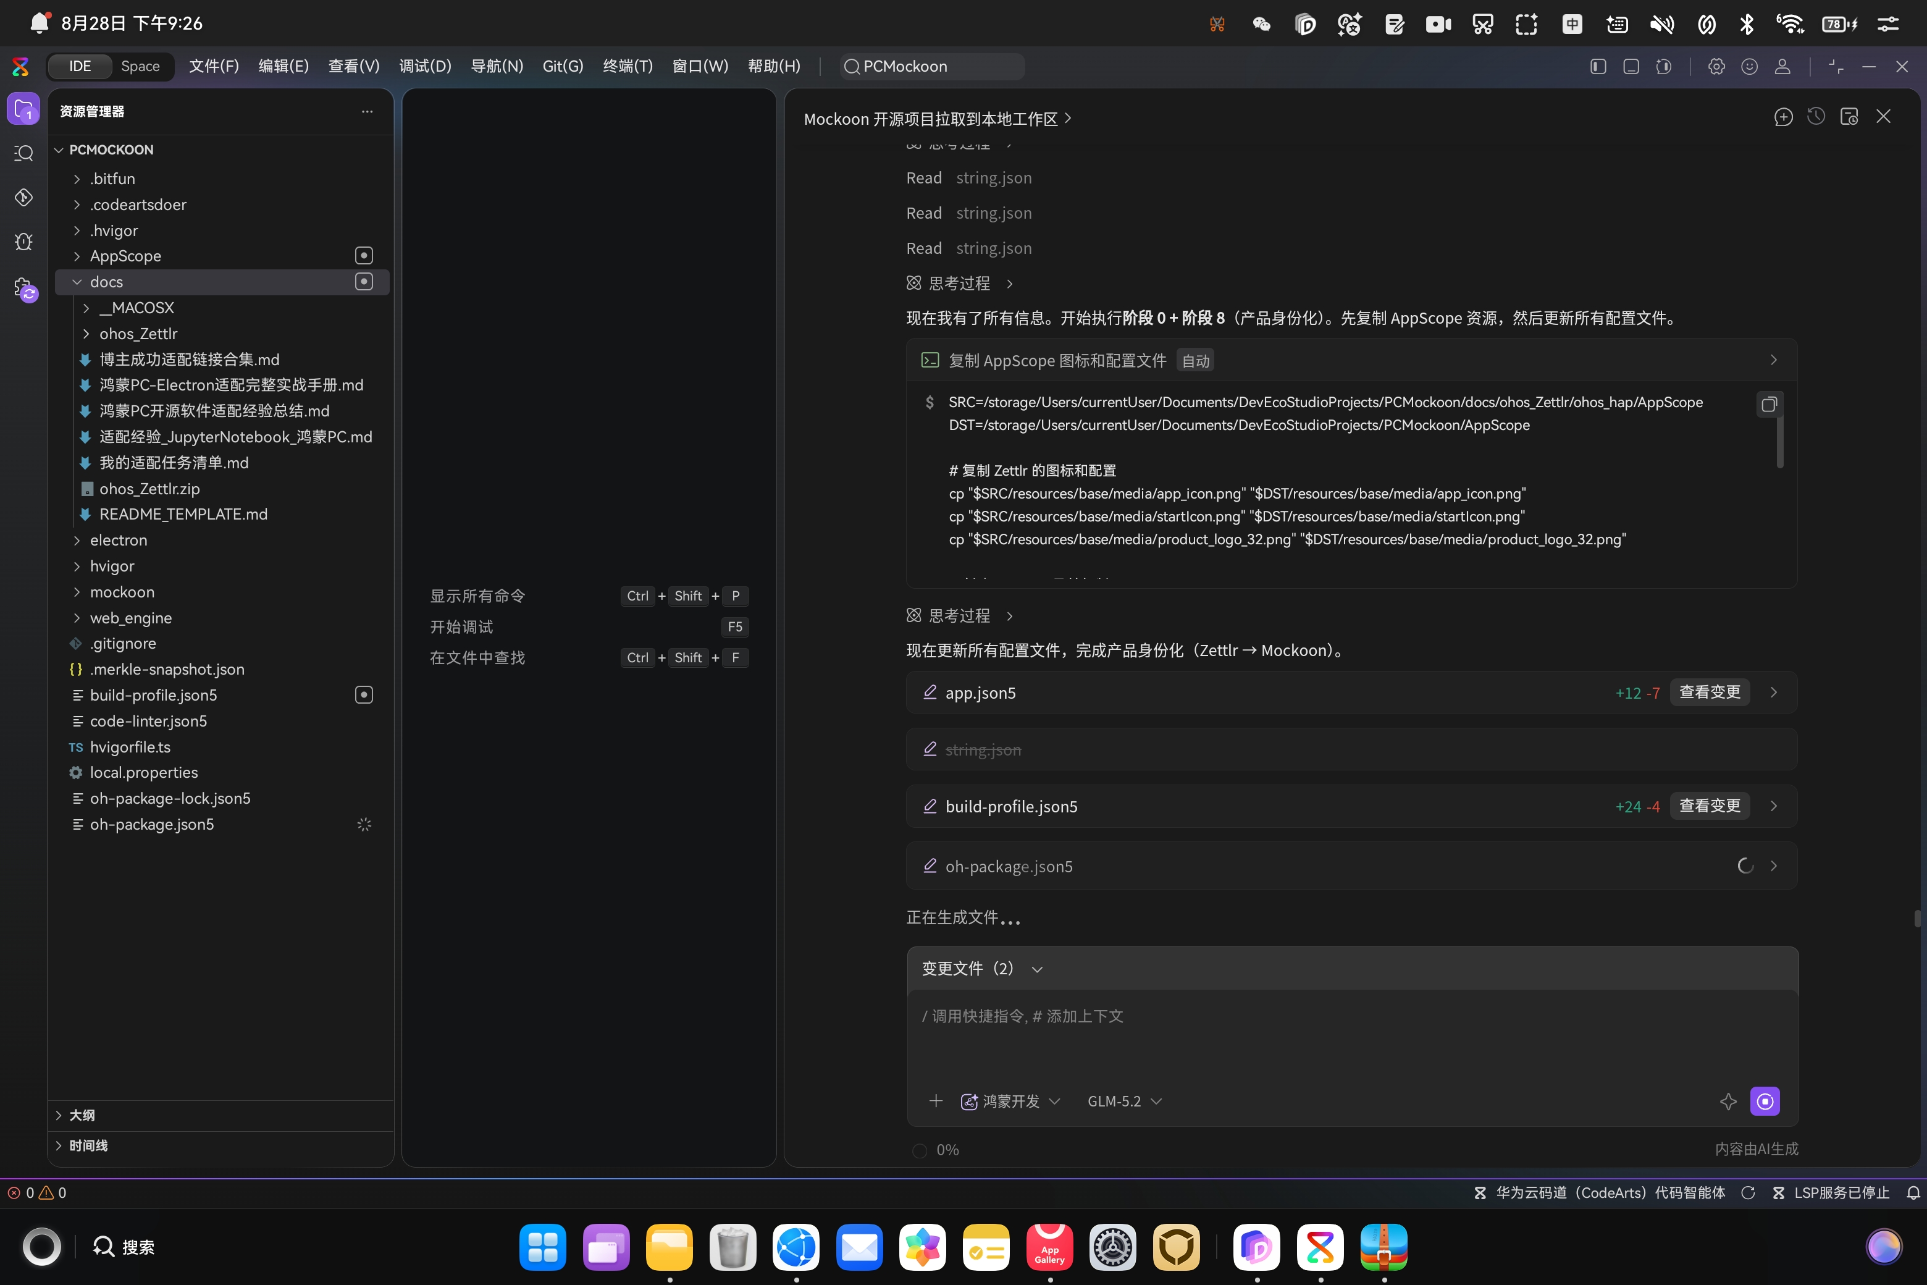
Task: Toggle the left sidebar layout button
Action: [x=1598, y=66]
